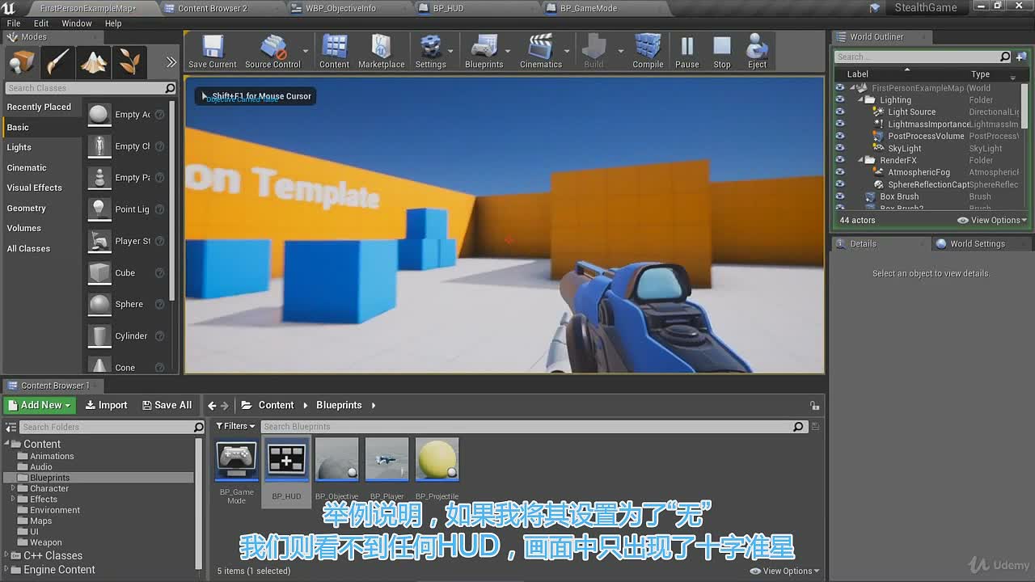Toggle visibility of AtmosphericFog actor
1035x582 pixels.
839,172
